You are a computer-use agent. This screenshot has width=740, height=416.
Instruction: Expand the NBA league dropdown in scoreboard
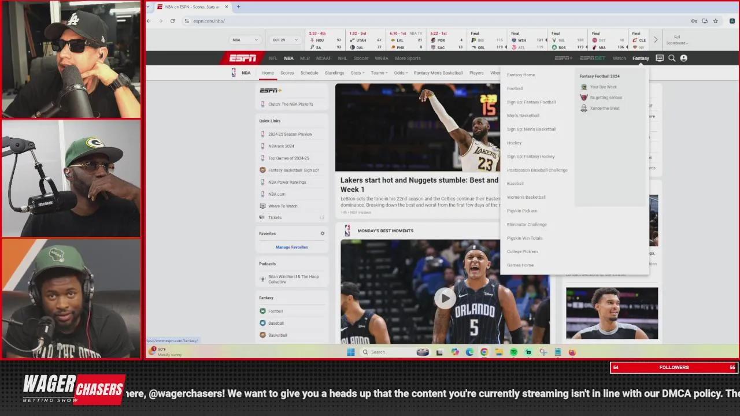click(x=245, y=40)
